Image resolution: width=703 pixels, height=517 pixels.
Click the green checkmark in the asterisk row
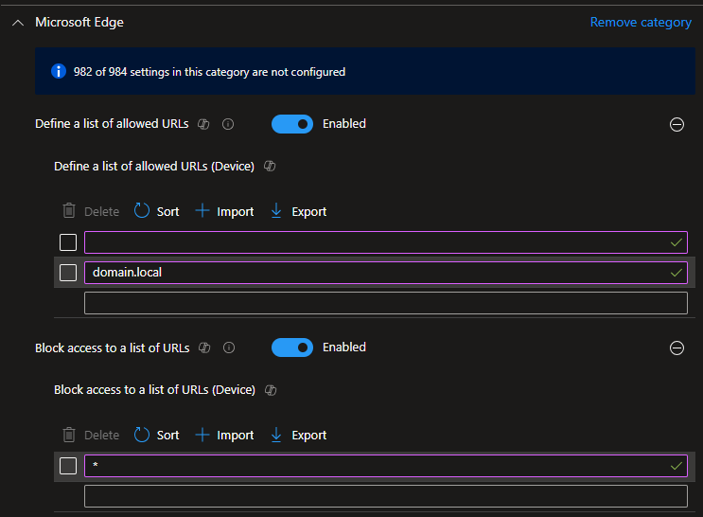click(677, 466)
